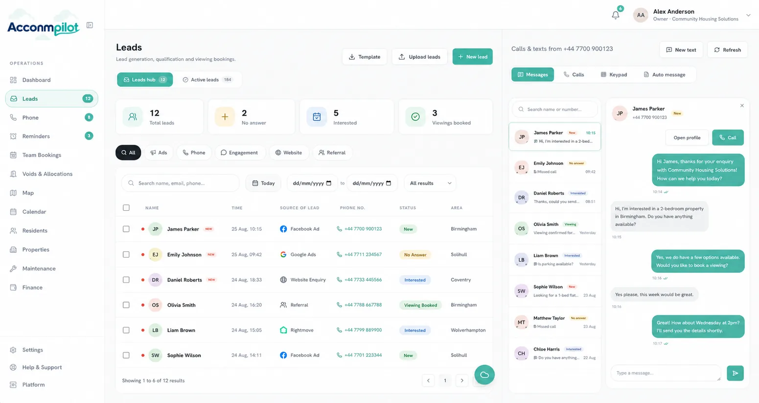
Task: Focus the Search name, email, phone field
Action: click(180, 183)
